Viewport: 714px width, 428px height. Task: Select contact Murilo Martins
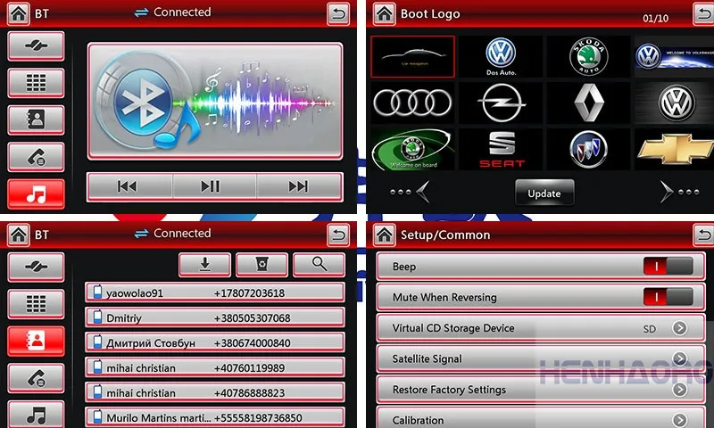214,417
